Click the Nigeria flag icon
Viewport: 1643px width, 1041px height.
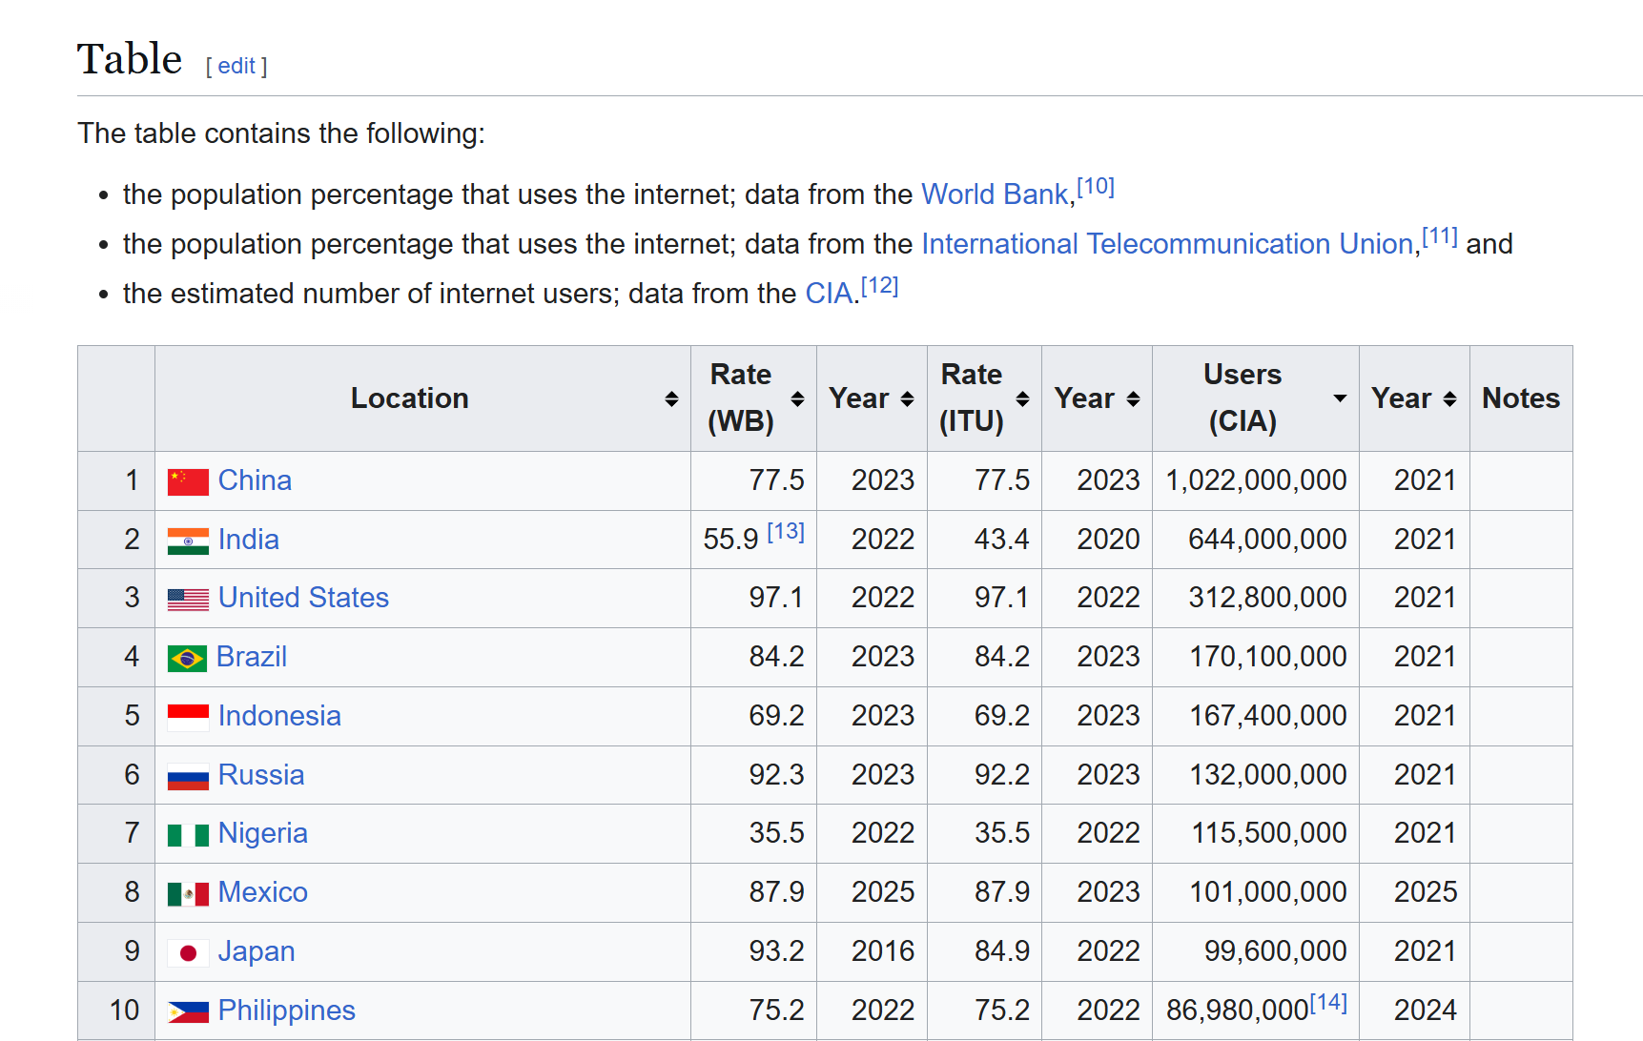click(x=188, y=835)
